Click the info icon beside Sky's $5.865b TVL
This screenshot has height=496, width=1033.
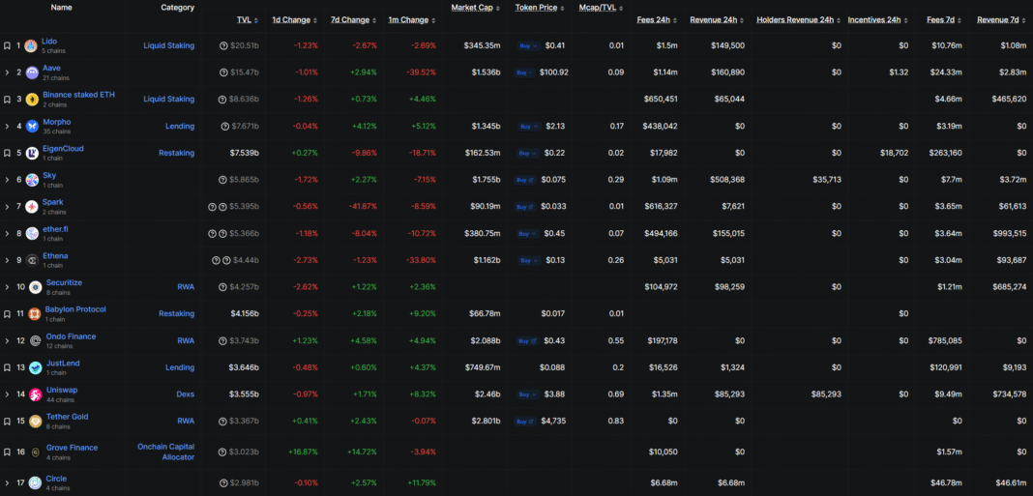click(x=223, y=180)
